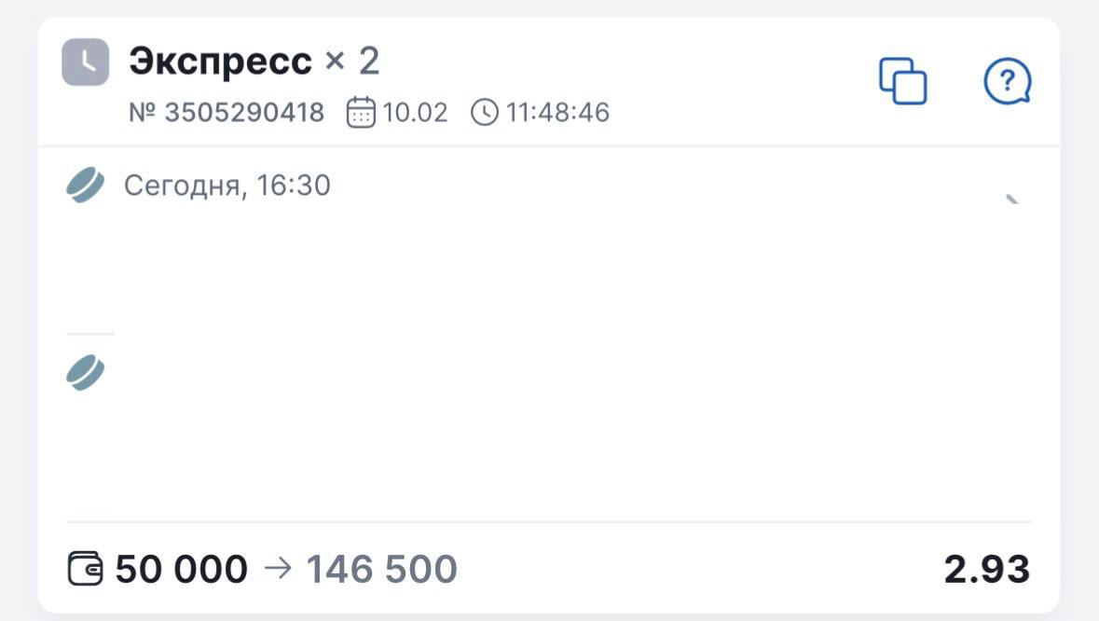Click the × 2 events count

click(352, 62)
